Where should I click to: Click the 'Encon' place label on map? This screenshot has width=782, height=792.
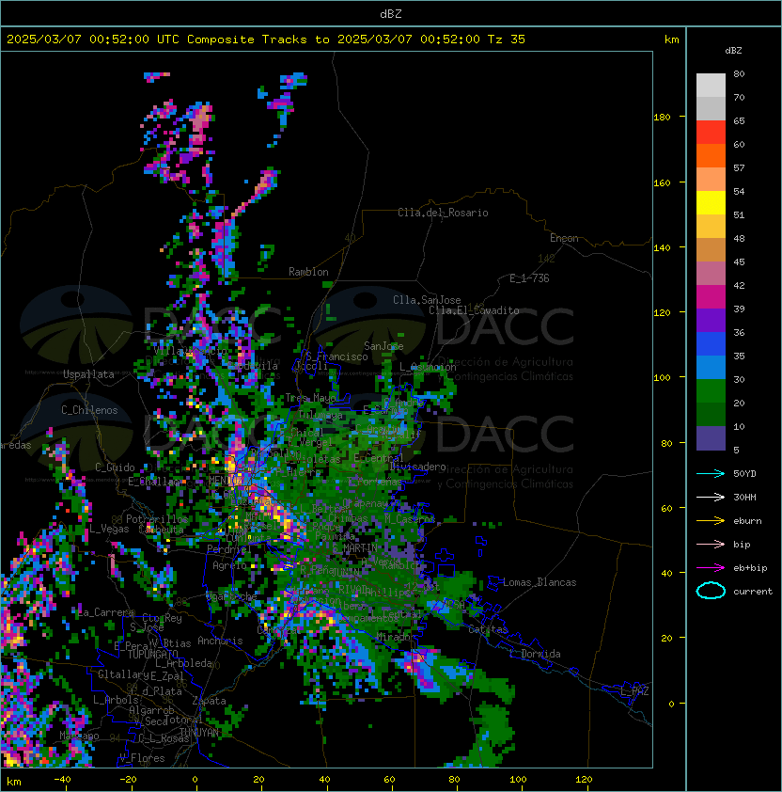564,238
